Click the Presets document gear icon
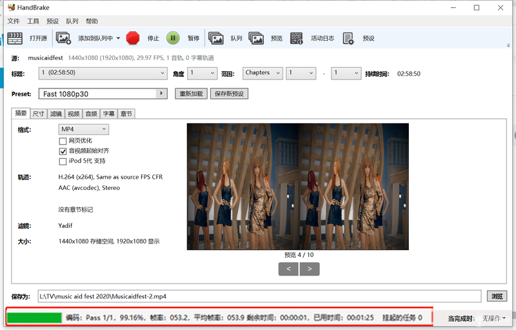 [x=348, y=38]
